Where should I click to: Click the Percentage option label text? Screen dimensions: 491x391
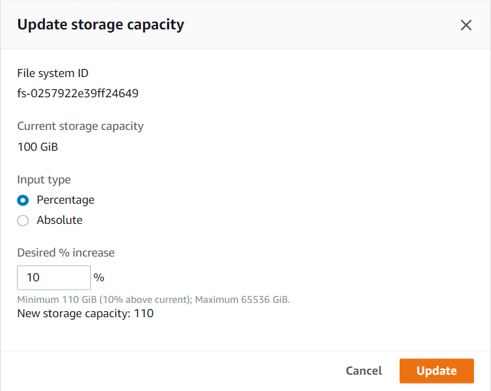[65, 200]
